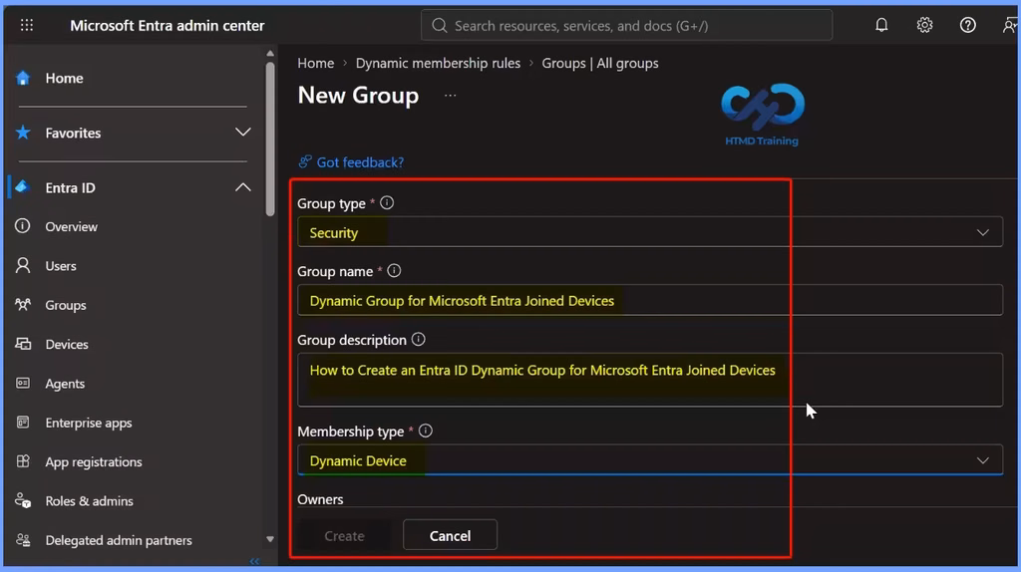The width and height of the screenshot is (1021, 572).
Task: Click the sidebar scrollbar thumb
Action: coord(270,139)
